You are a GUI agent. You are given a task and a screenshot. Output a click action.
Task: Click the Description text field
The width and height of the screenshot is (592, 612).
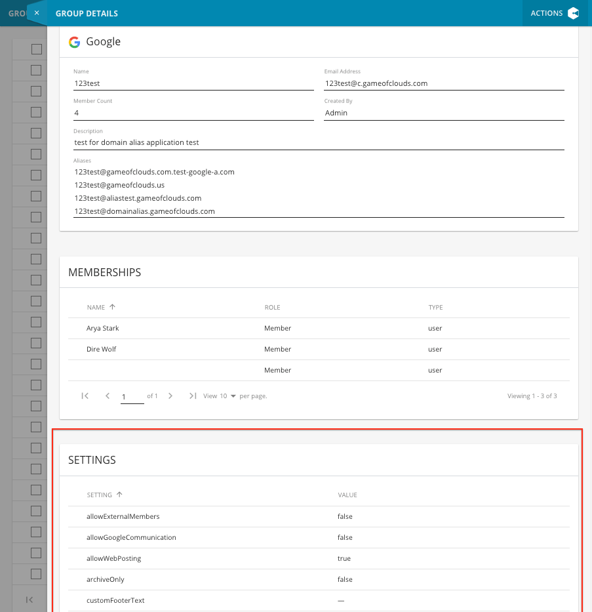[x=319, y=142]
